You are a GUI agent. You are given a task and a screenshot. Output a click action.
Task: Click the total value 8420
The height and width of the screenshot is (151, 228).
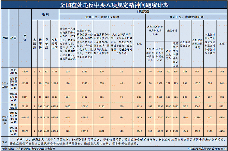pos(25,71)
